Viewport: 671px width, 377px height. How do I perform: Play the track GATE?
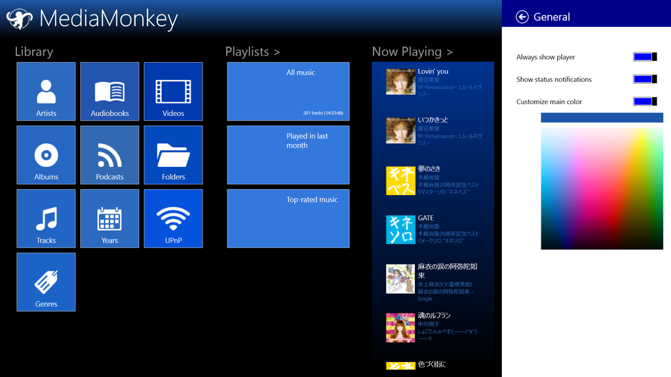point(433,230)
